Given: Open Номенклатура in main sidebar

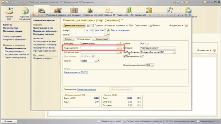Looking at the screenshot, I should (10, 28).
